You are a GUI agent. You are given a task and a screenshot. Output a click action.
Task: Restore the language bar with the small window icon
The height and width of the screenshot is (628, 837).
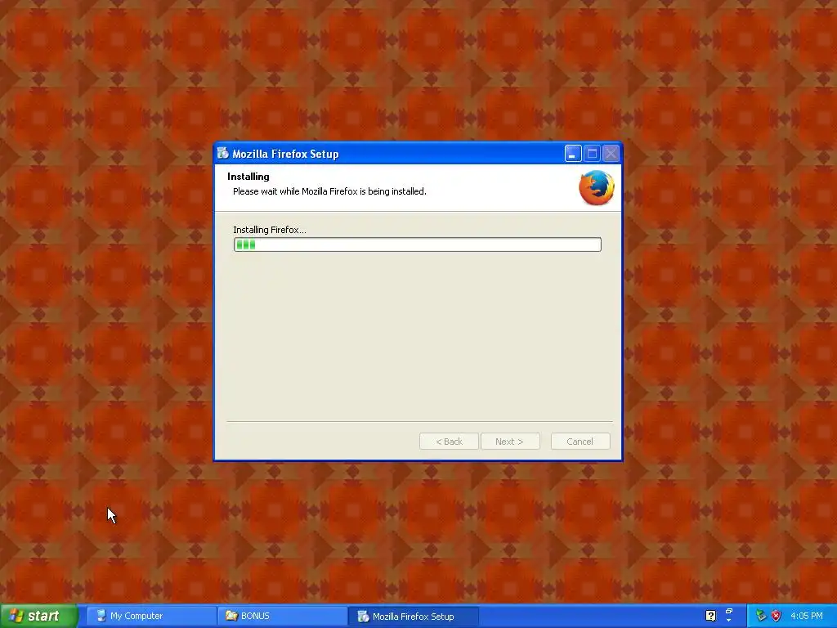[728, 612]
